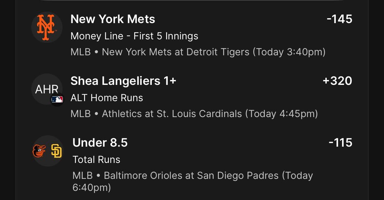The image size is (384, 200).
Task: Tap Money Line - First 5 Innings label
Action: pos(134,36)
